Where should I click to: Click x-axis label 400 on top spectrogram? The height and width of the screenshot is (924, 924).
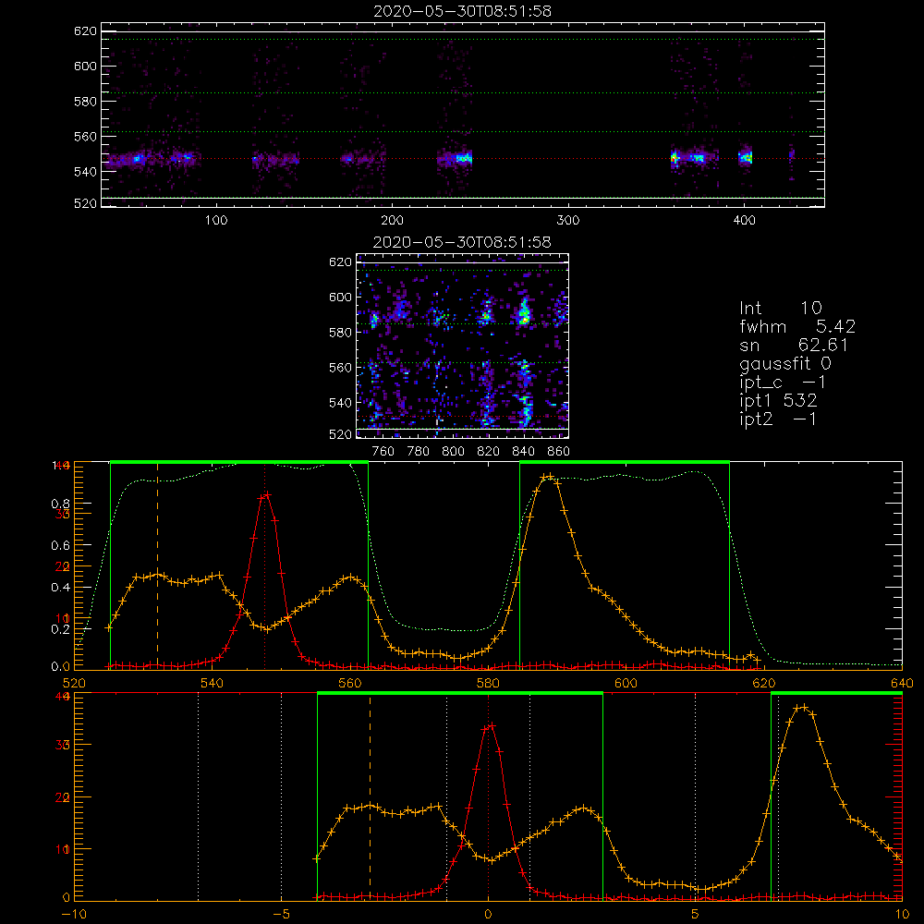(x=744, y=221)
